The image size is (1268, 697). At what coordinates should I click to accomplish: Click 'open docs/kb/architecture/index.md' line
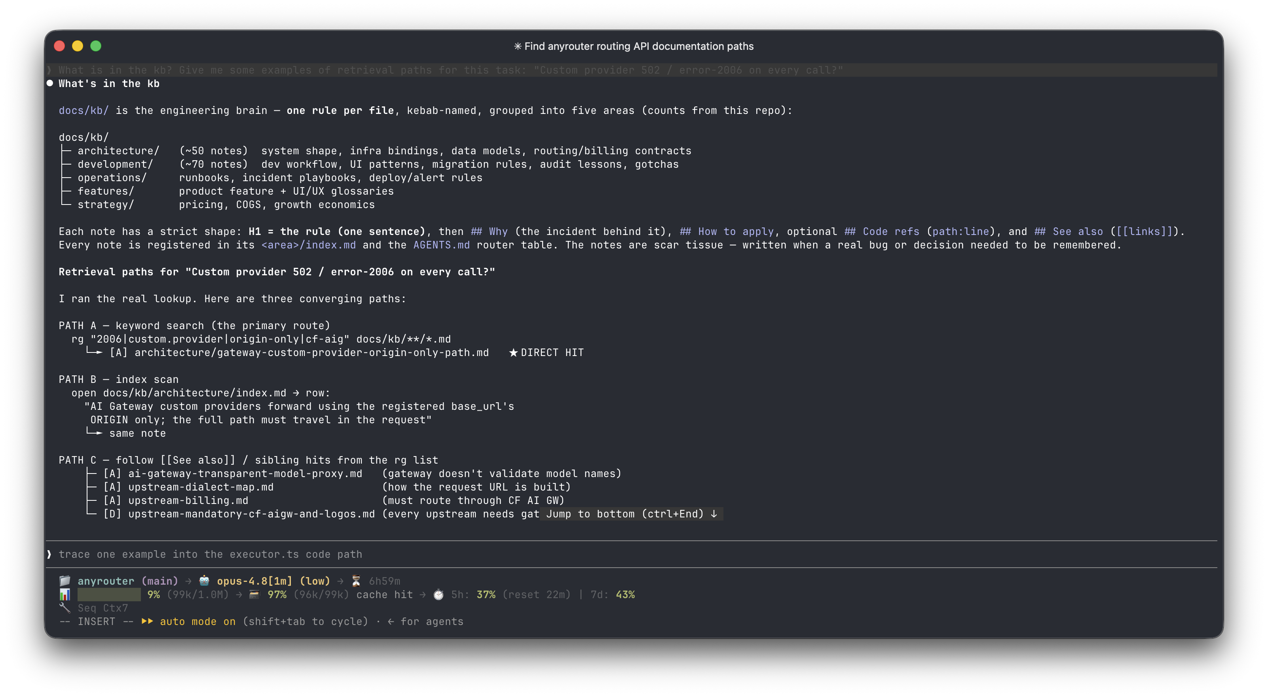tap(201, 392)
